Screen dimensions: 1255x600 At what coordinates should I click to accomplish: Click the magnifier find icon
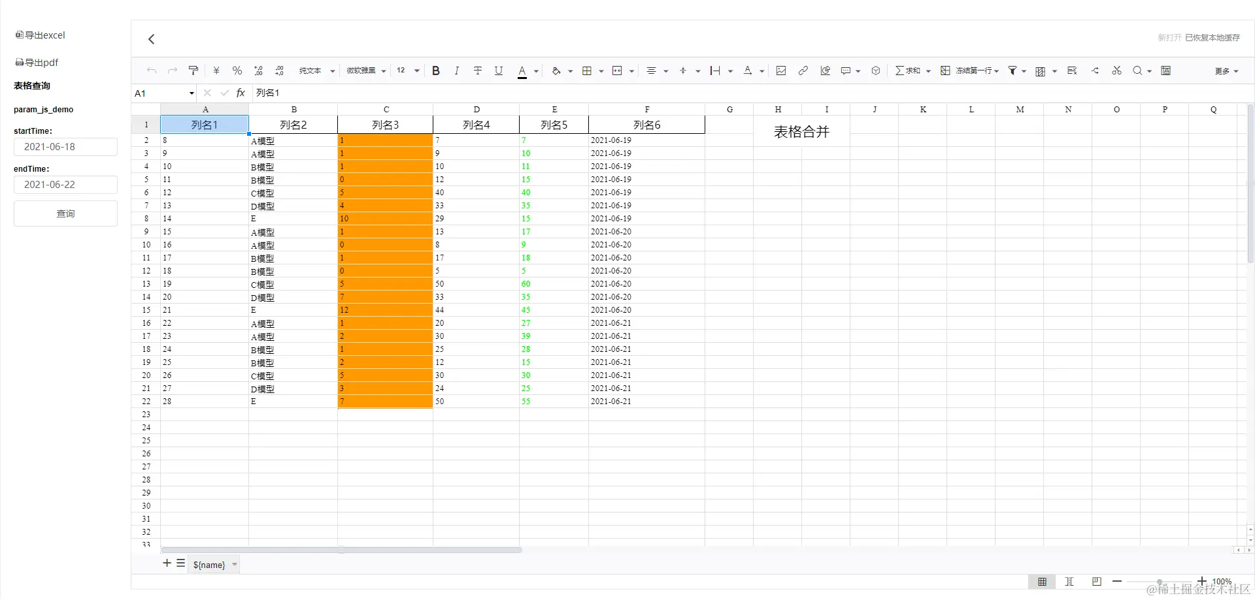(1138, 71)
